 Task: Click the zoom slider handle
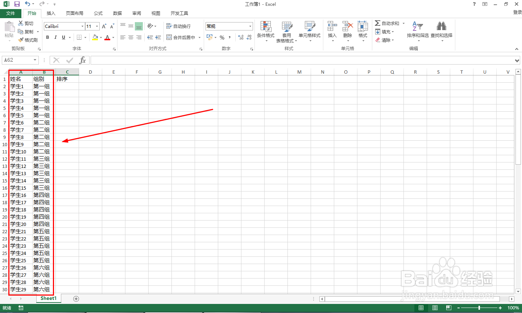pos(479,308)
